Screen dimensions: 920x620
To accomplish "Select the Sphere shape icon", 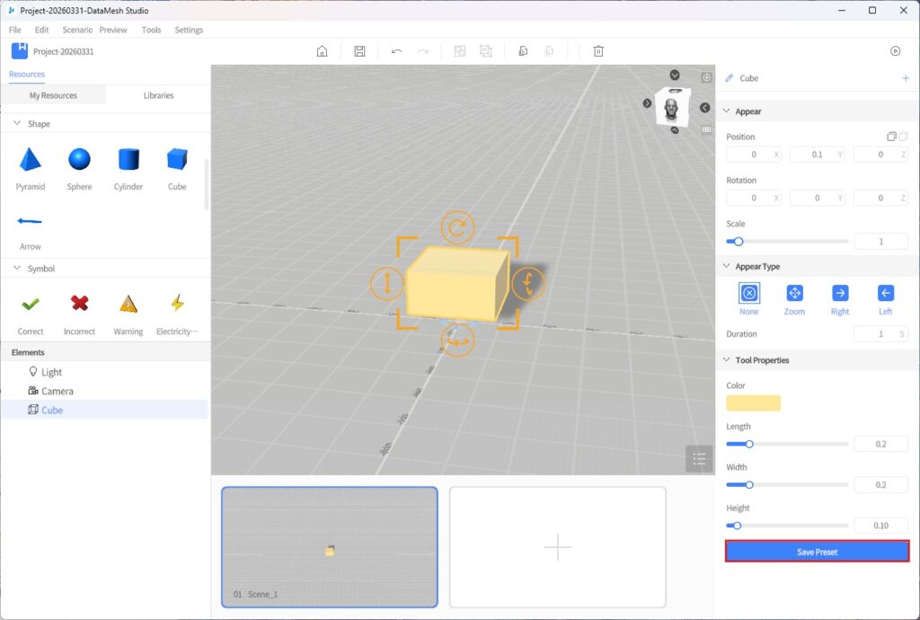I will [79, 160].
